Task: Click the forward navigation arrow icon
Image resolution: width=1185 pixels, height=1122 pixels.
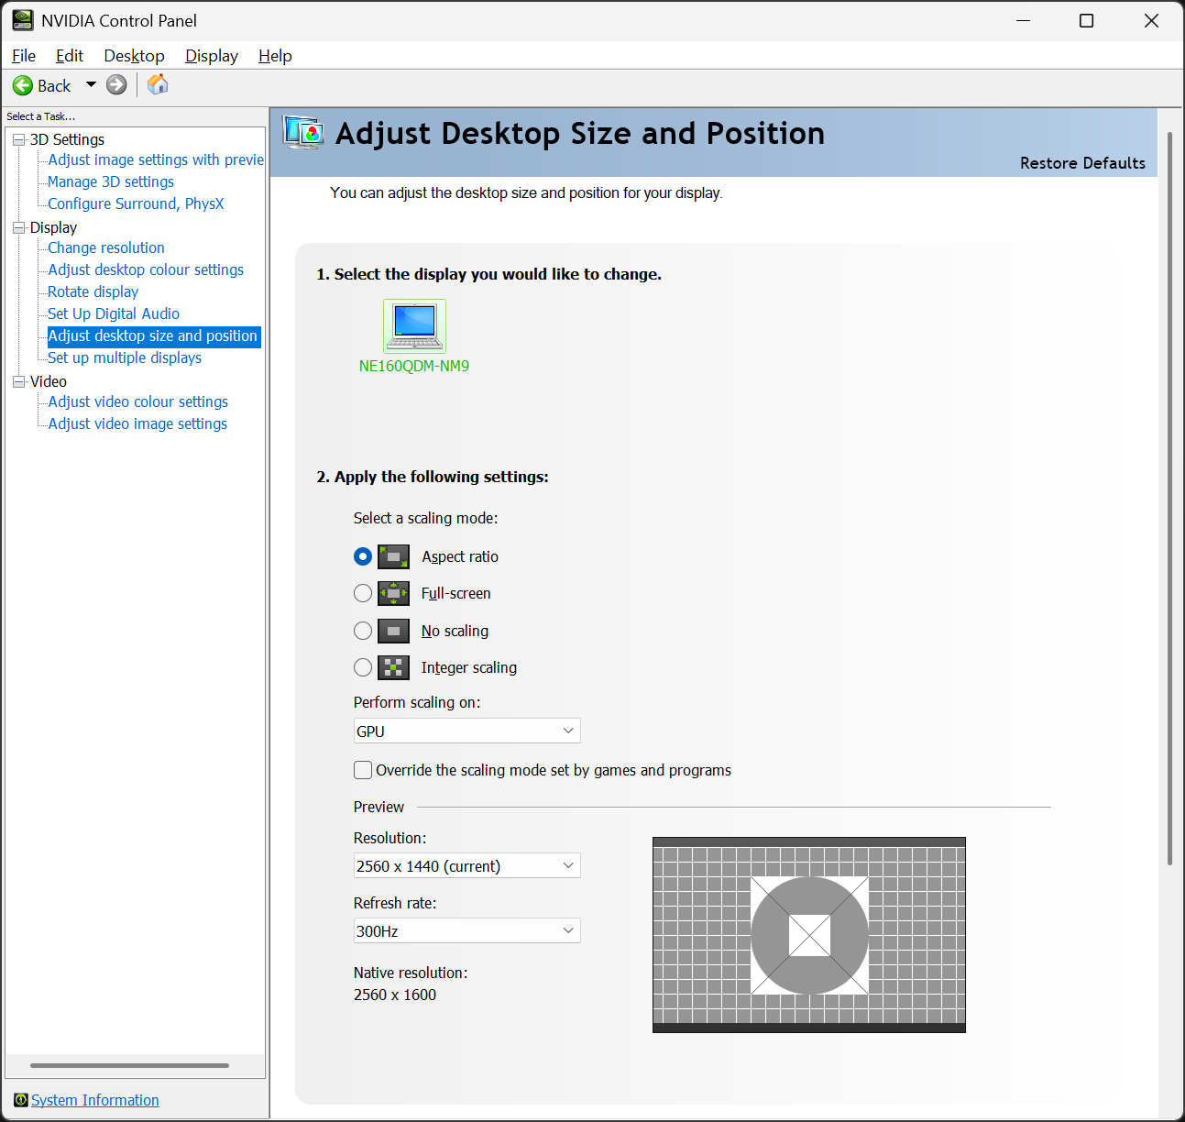Action: coord(116,85)
